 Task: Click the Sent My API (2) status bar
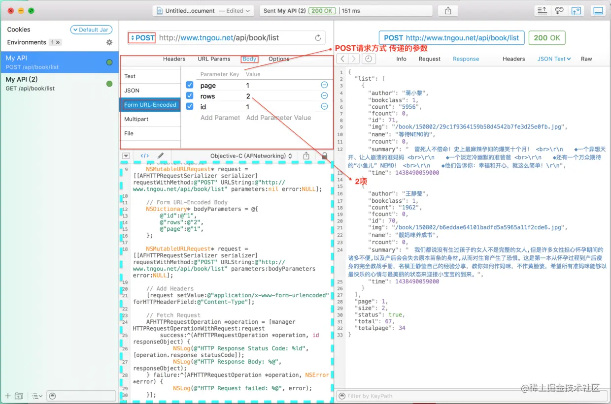point(346,11)
